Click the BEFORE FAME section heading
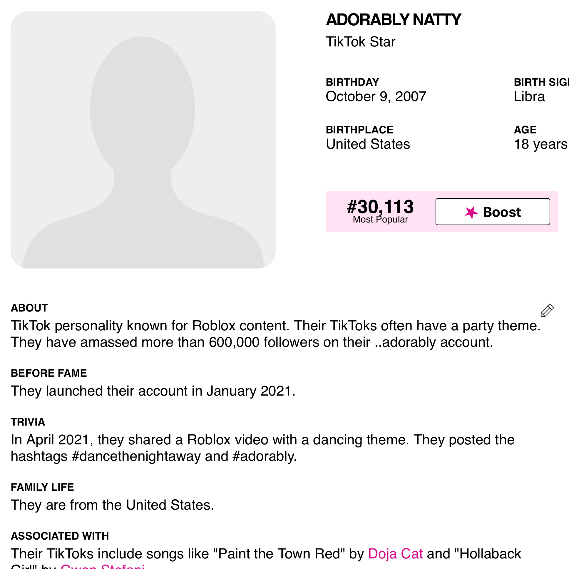The height and width of the screenshot is (569, 569). (49, 373)
